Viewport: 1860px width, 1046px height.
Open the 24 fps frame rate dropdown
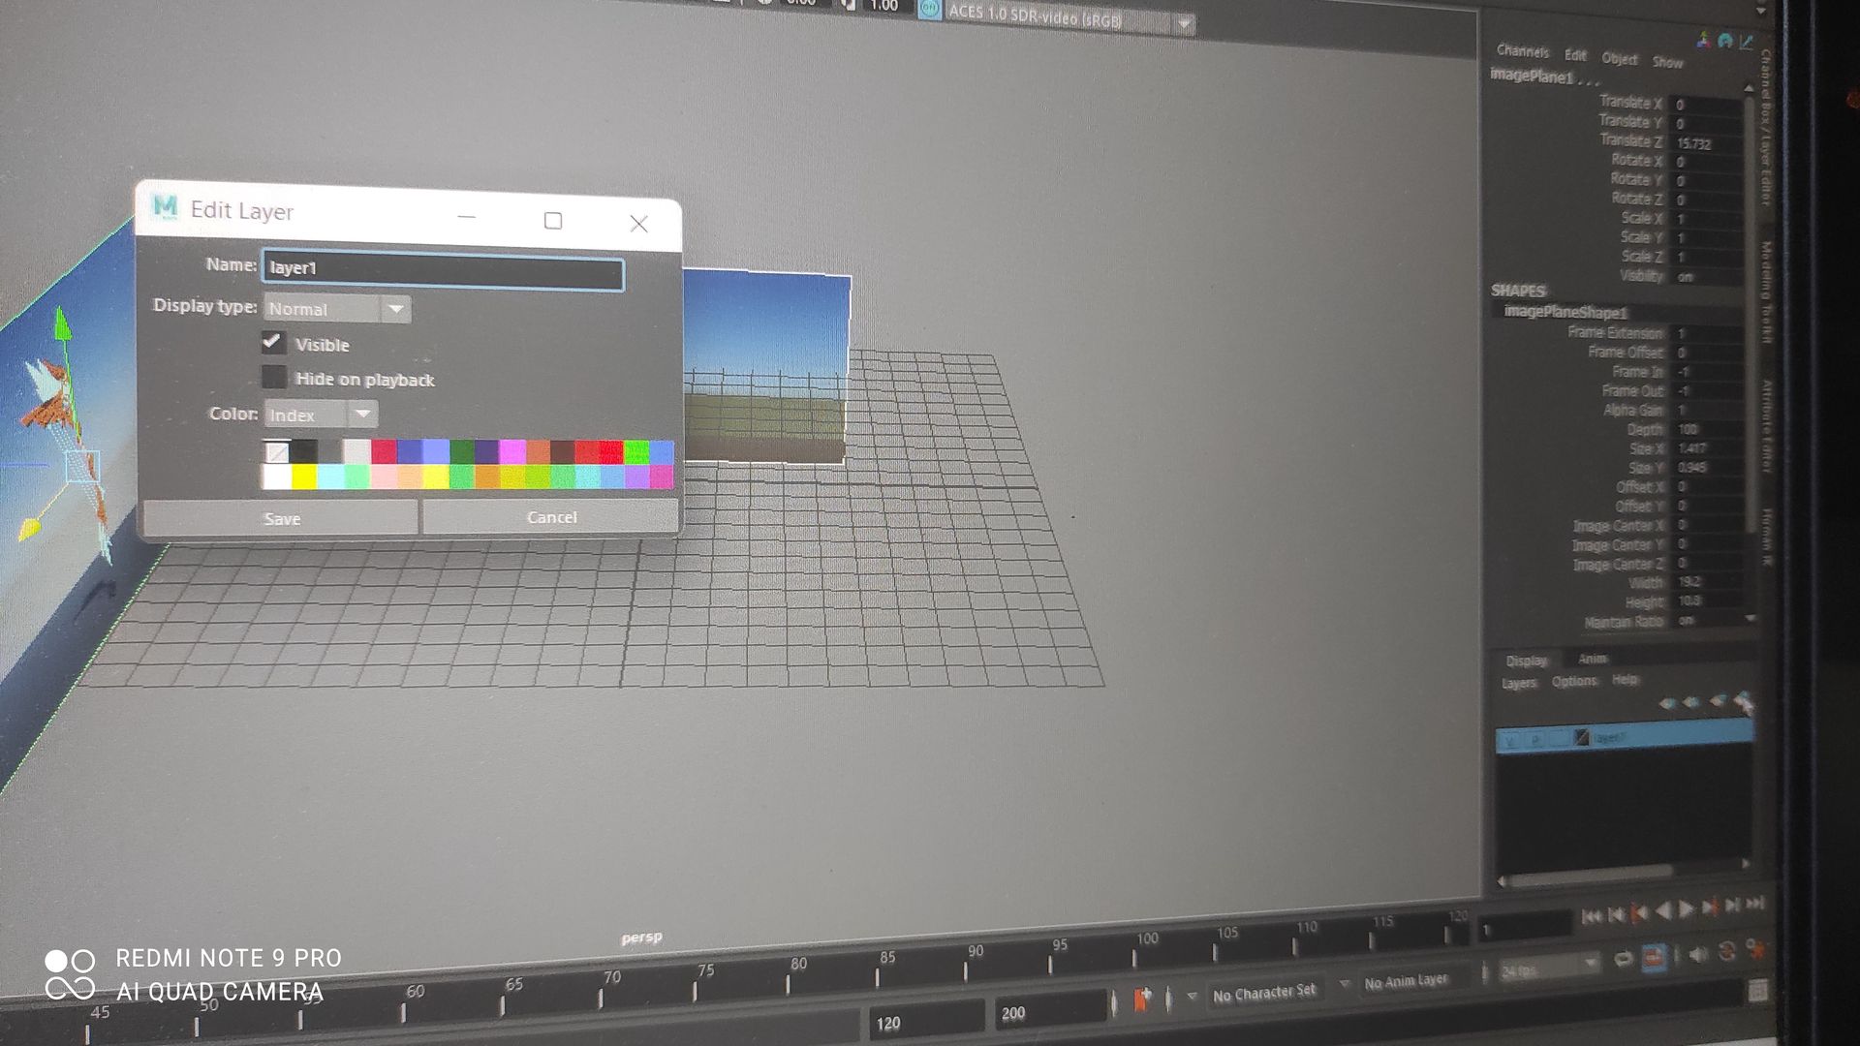pyautogui.click(x=1549, y=968)
